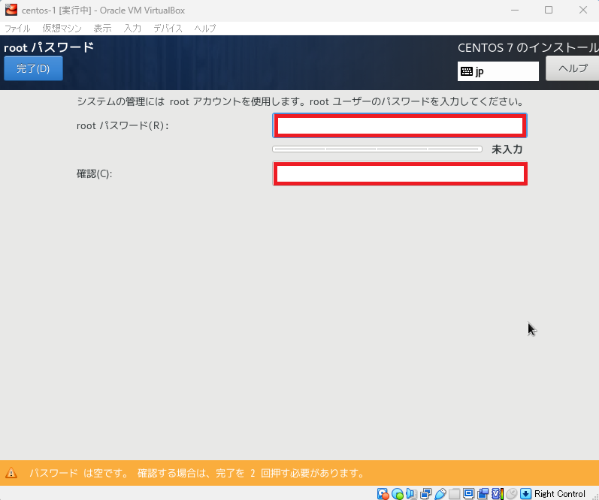Click the 確認(C): label
This screenshot has height=500, width=599.
click(95, 173)
